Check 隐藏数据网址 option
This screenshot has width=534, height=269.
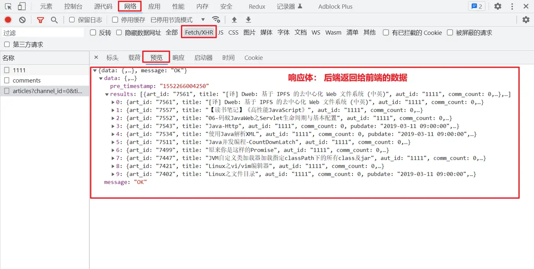119,33
